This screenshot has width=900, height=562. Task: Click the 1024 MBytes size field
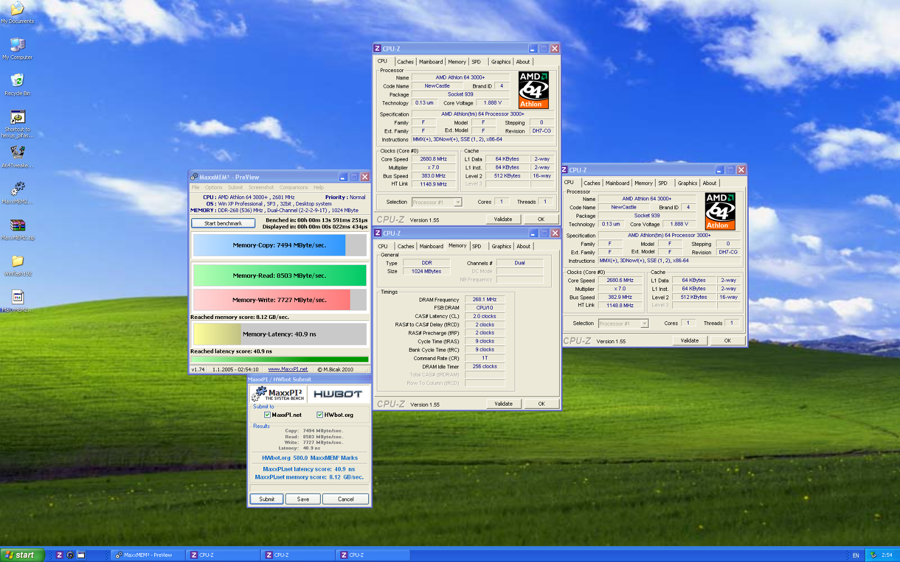pos(426,271)
